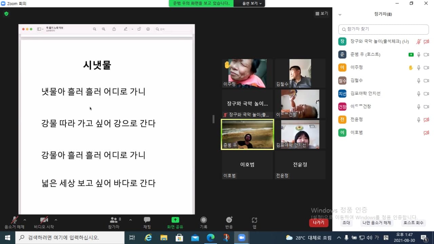Select participant 이주정 in list
Screen dimensions: 434x244
[x=383, y=68]
